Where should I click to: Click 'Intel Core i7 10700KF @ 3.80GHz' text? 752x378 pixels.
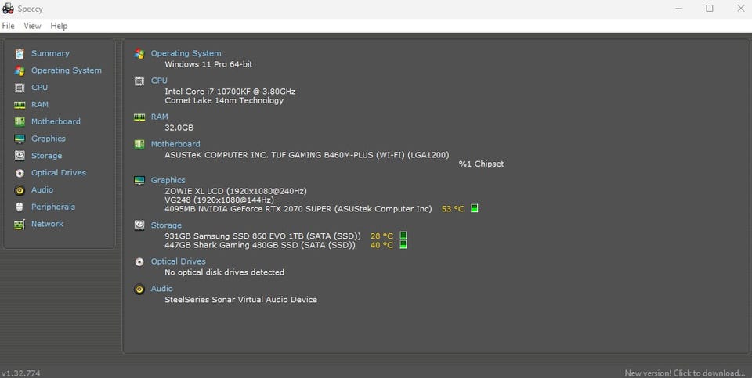click(x=230, y=91)
